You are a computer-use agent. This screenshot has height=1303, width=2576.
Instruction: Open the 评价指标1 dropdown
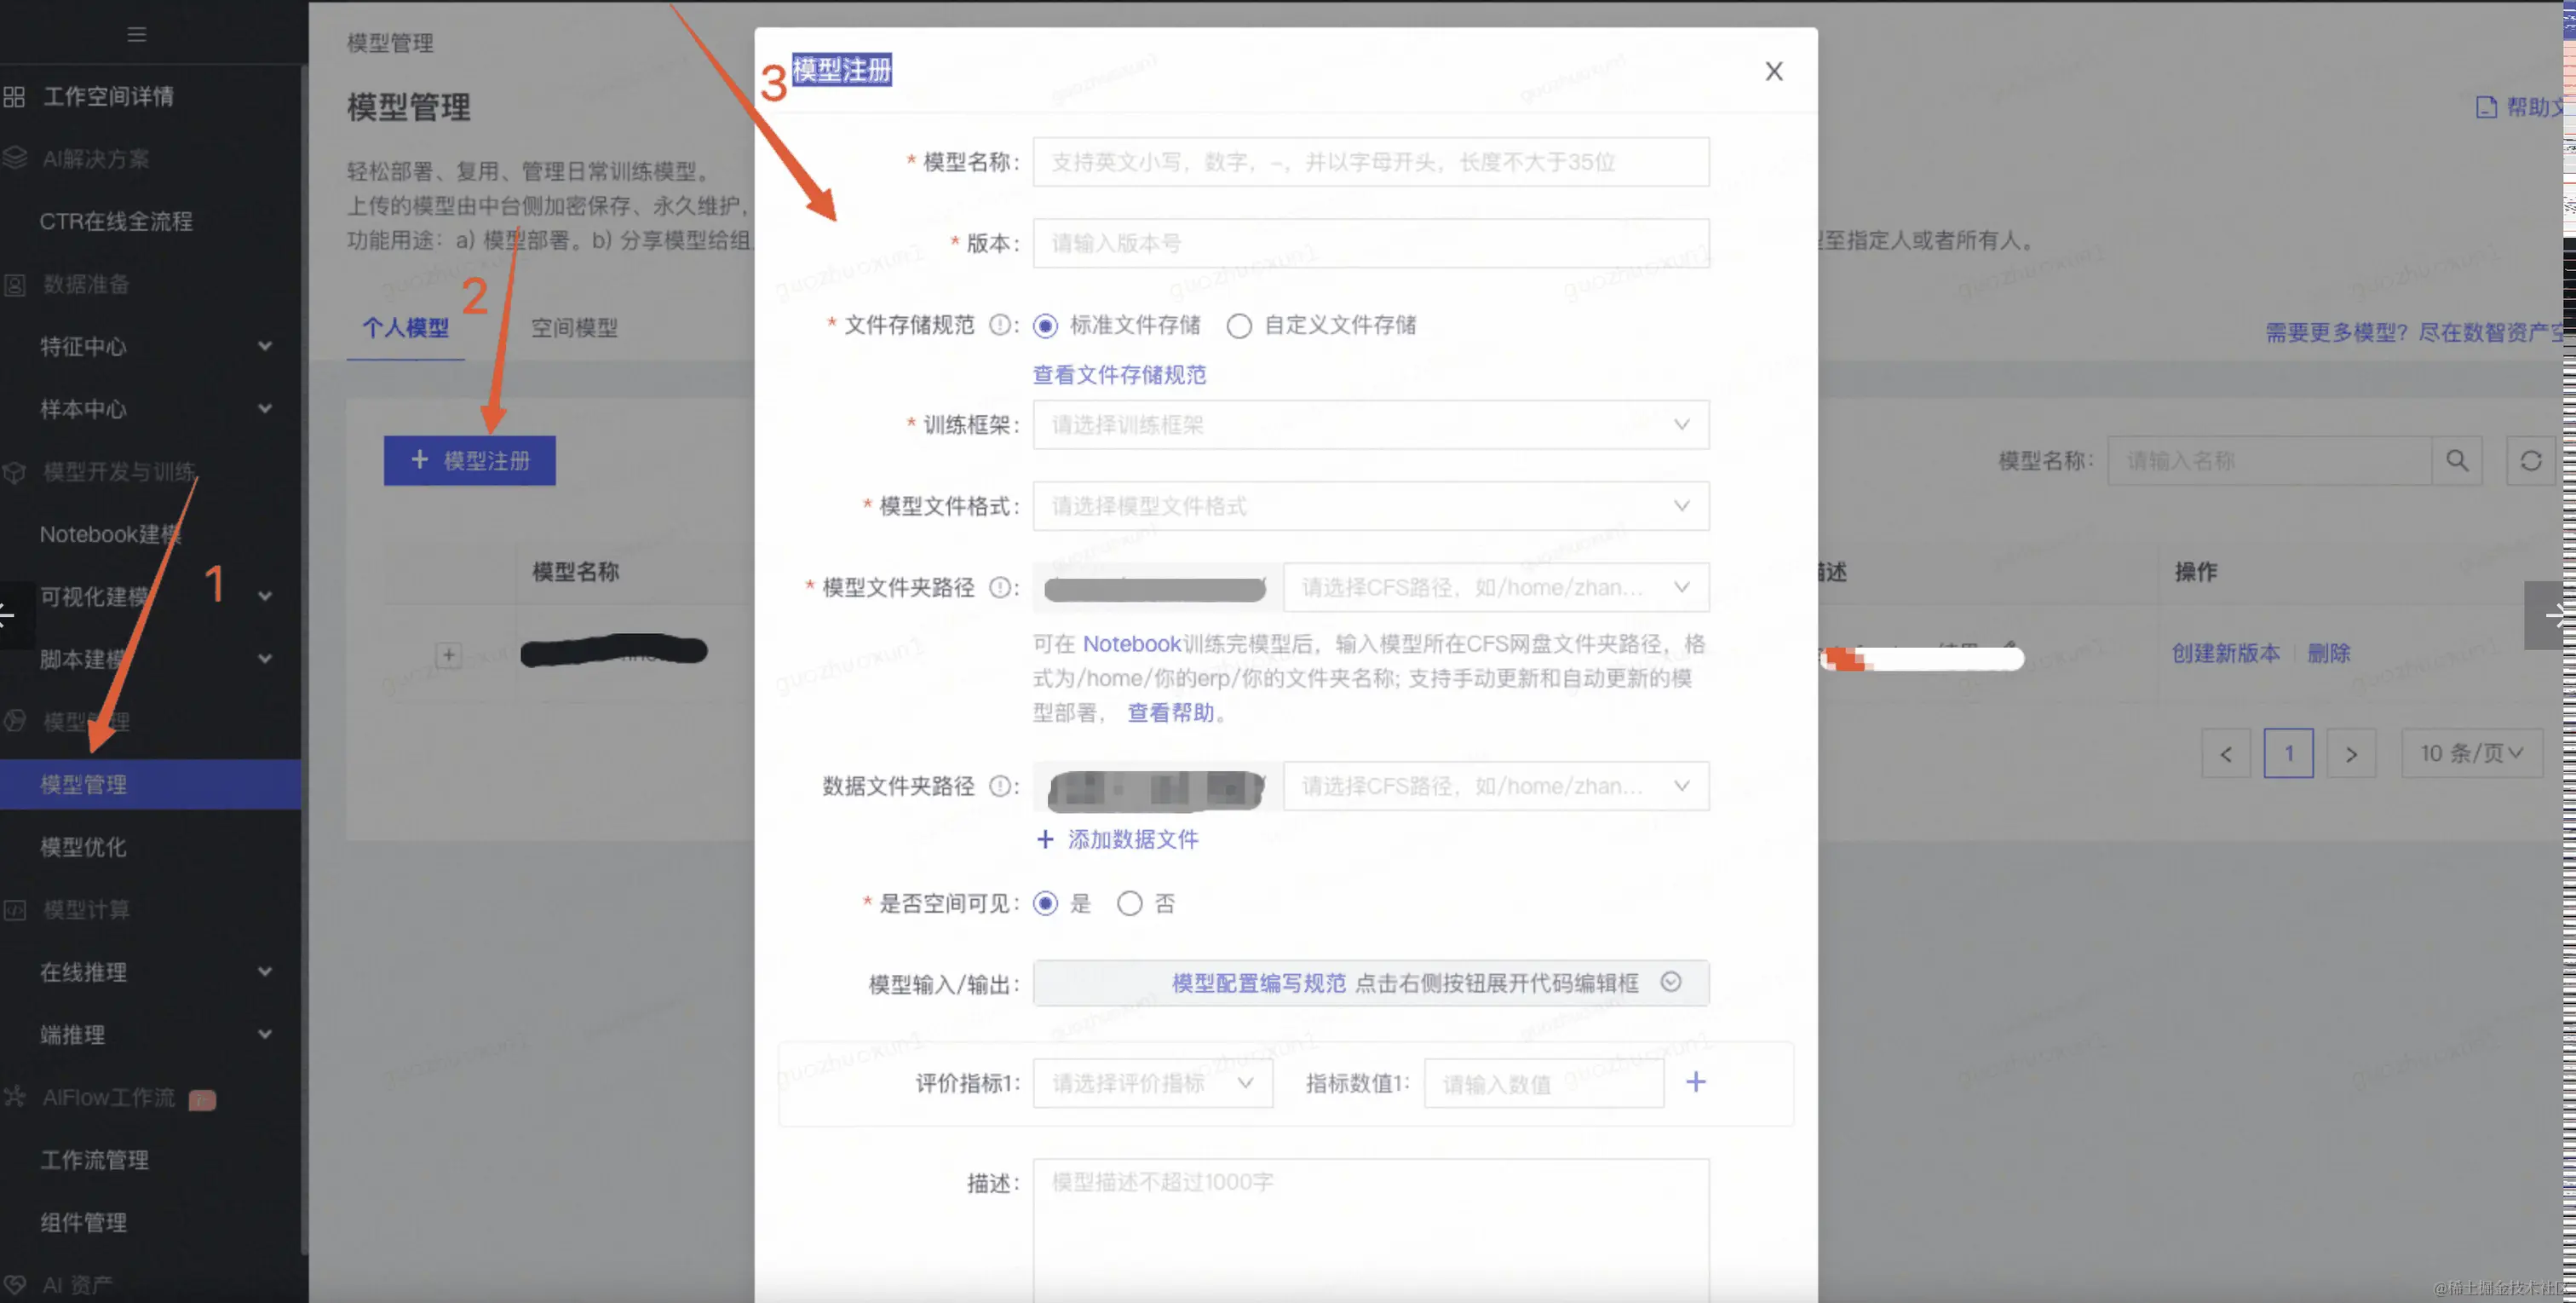coord(1152,1083)
